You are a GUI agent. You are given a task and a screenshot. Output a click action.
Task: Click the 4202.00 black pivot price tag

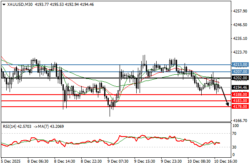click(240, 78)
